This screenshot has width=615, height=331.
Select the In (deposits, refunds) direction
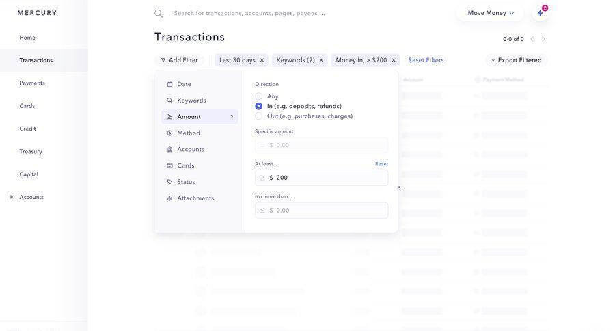(258, 106)
